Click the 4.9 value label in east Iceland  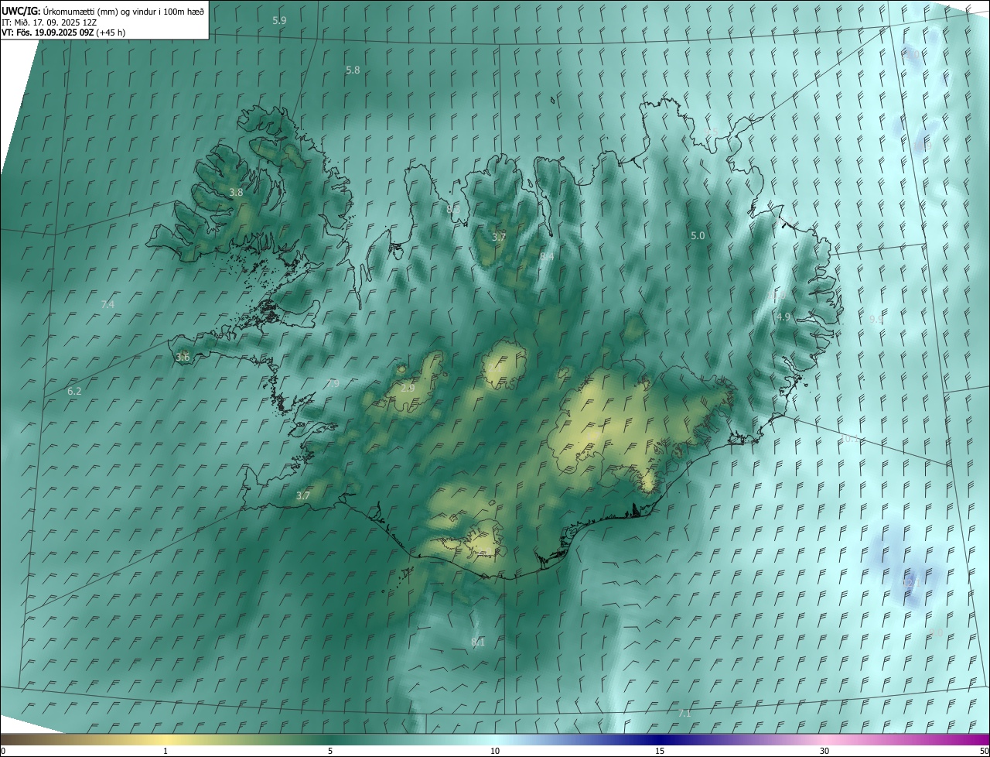pyautogui.click(x=783, y=317)
